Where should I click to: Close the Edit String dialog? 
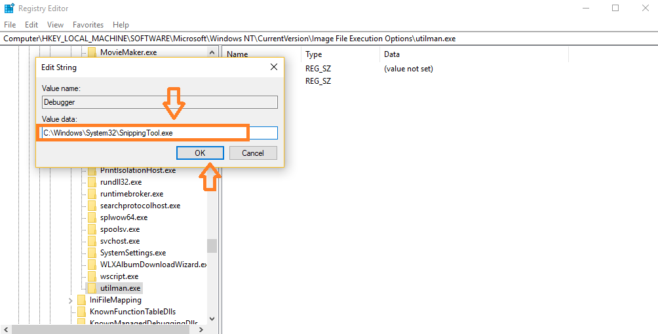[x=273, y=67]
